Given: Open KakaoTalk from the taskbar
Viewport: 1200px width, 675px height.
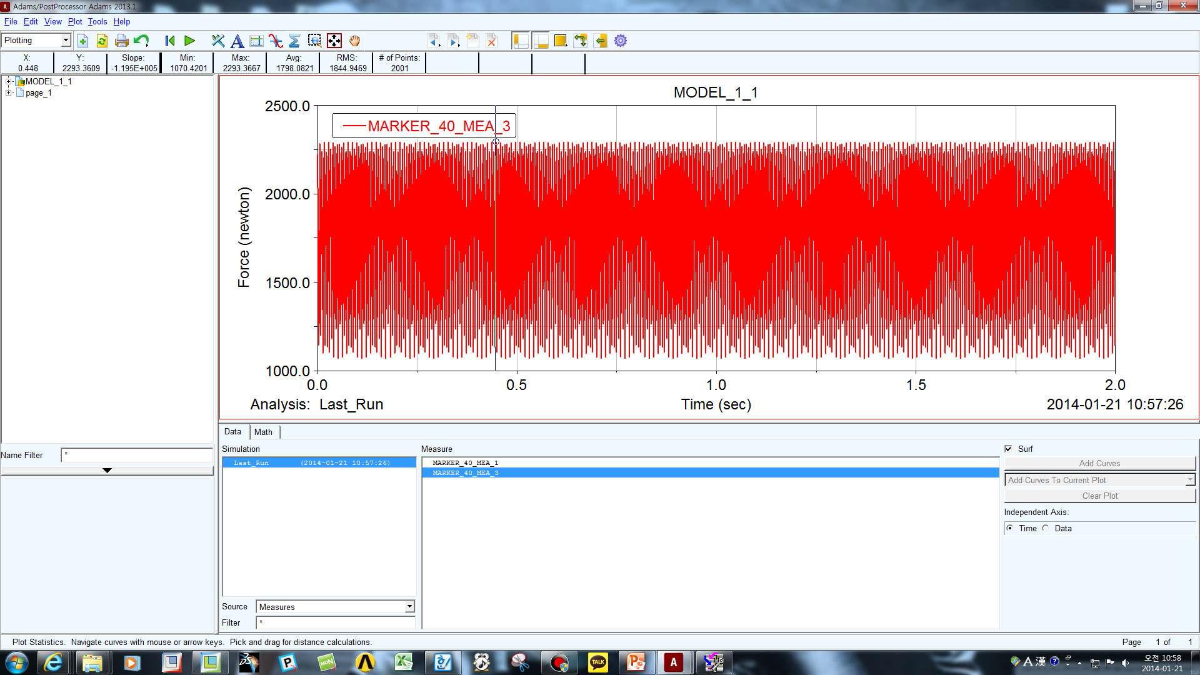Looking at the screenshot, I should [597, 662].
